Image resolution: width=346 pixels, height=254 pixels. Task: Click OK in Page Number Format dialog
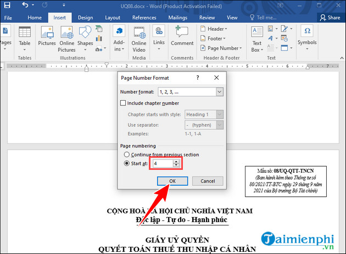[x=172, y=181]
